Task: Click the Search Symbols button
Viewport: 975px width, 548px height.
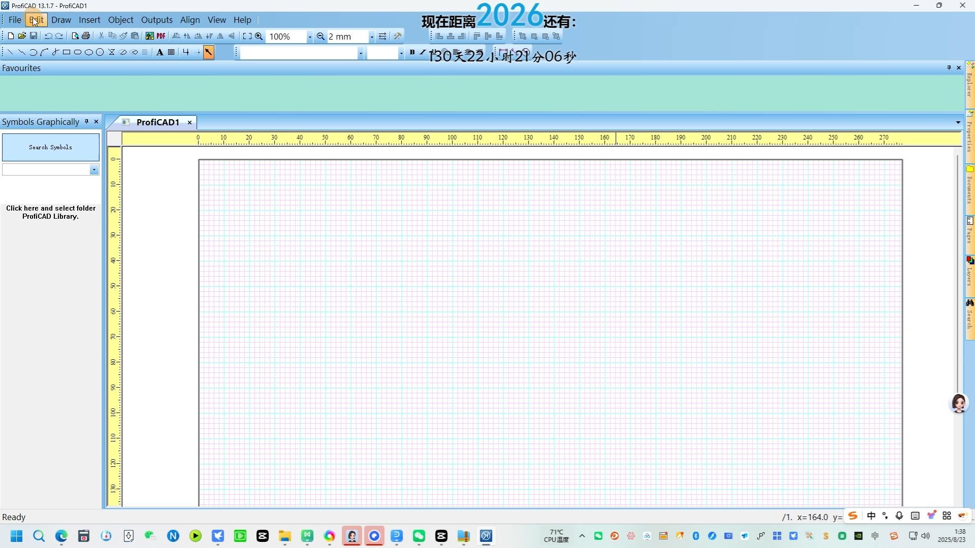Action: [x=51, y=147]
